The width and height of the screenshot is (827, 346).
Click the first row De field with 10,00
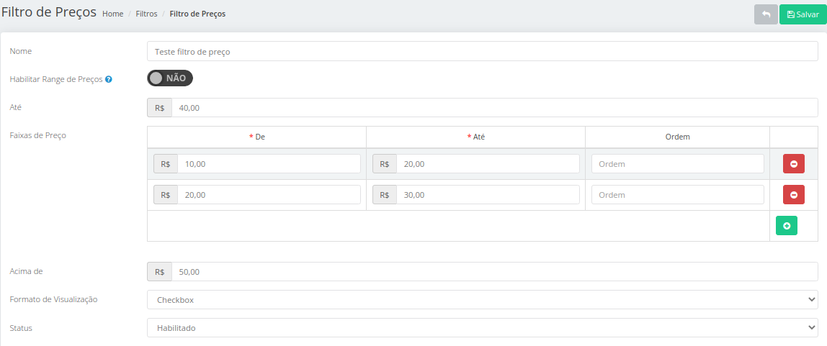(x=269, y=164)
